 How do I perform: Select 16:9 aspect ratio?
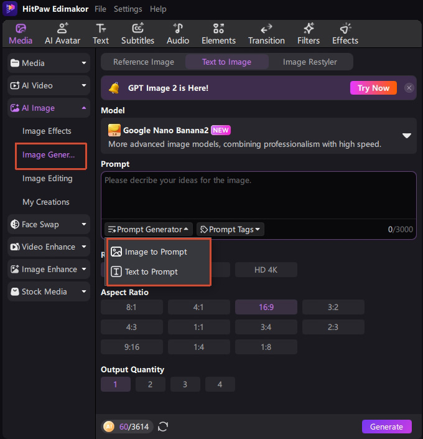coord(266,307)
